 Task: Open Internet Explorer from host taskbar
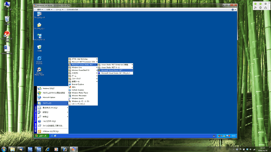(x=47, y=149)
